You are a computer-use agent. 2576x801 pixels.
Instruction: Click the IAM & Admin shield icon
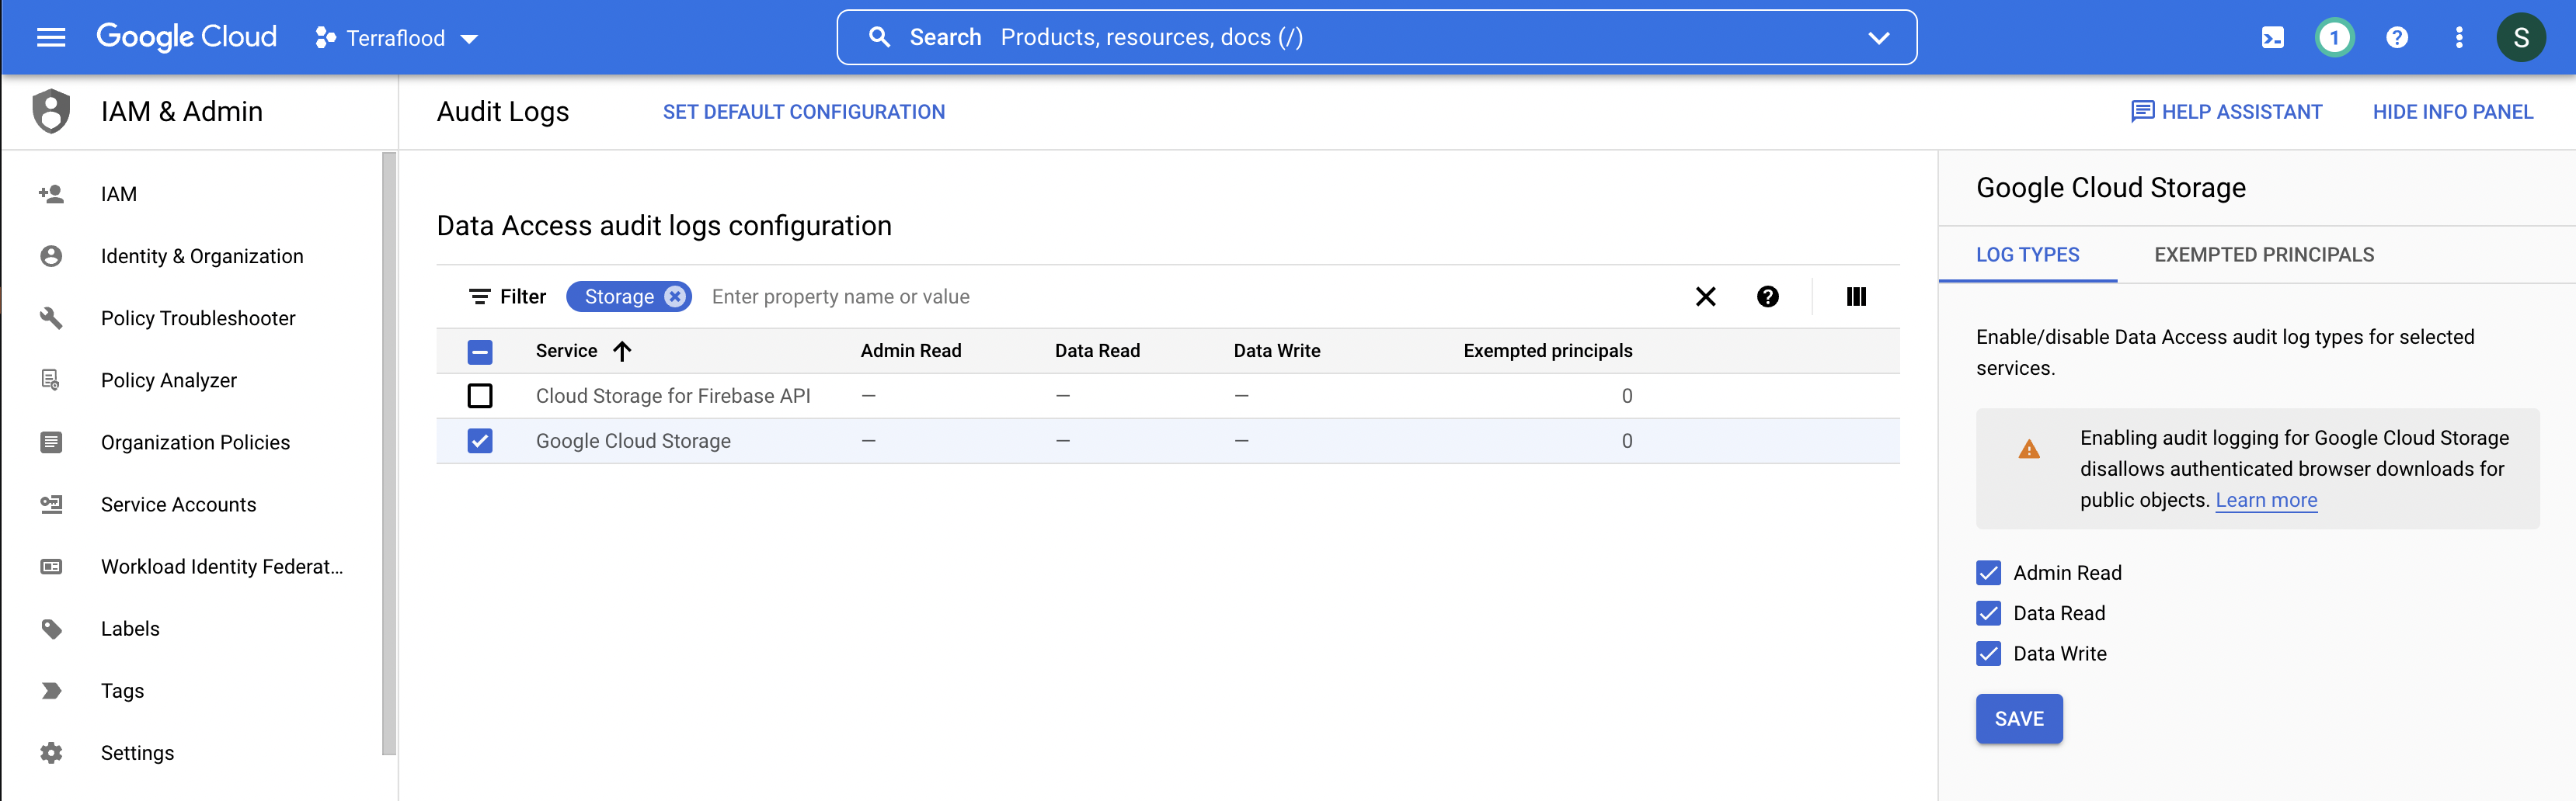(x=51, y=111)
